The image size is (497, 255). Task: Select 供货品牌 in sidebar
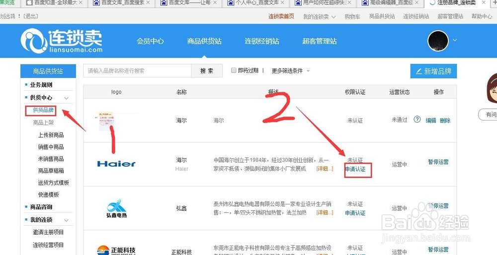pyautogui.click(x=43, y=110)
